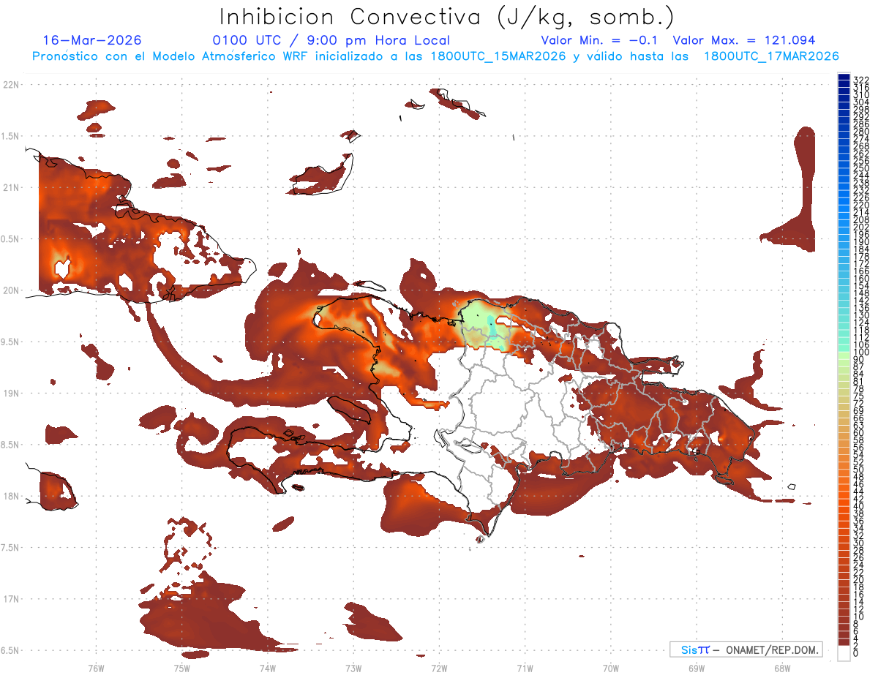The height and width of the screenshot is (678, 878).
Task: Select the date text '16-Mar-2026'
Action: pos(93,40)
